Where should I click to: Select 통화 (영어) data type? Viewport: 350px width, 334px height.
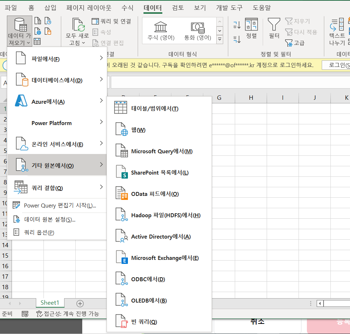coord(197,31)
